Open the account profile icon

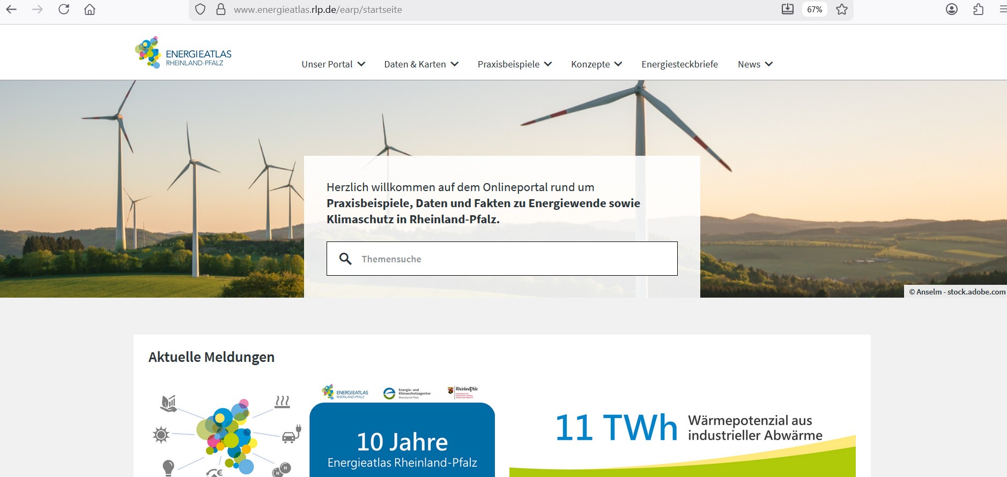(951, 9)
